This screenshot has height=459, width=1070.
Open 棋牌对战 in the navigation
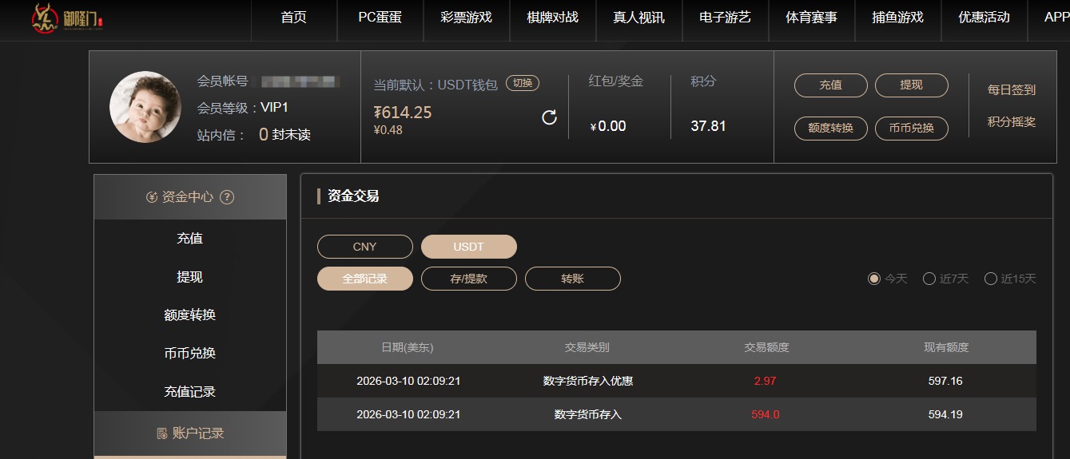pyautogui.click(x=553, y=18)
